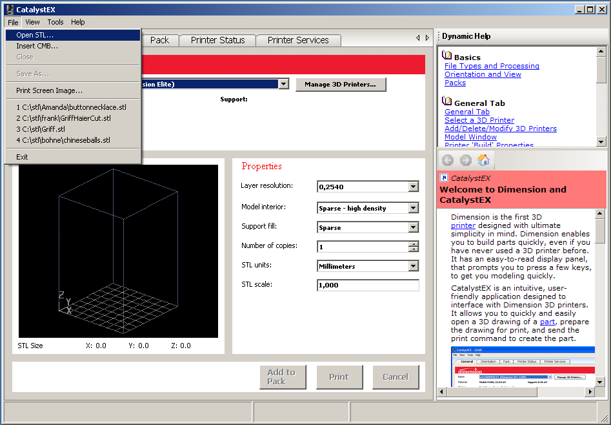Click the back navigation arrow in help pane

(447, 160)
